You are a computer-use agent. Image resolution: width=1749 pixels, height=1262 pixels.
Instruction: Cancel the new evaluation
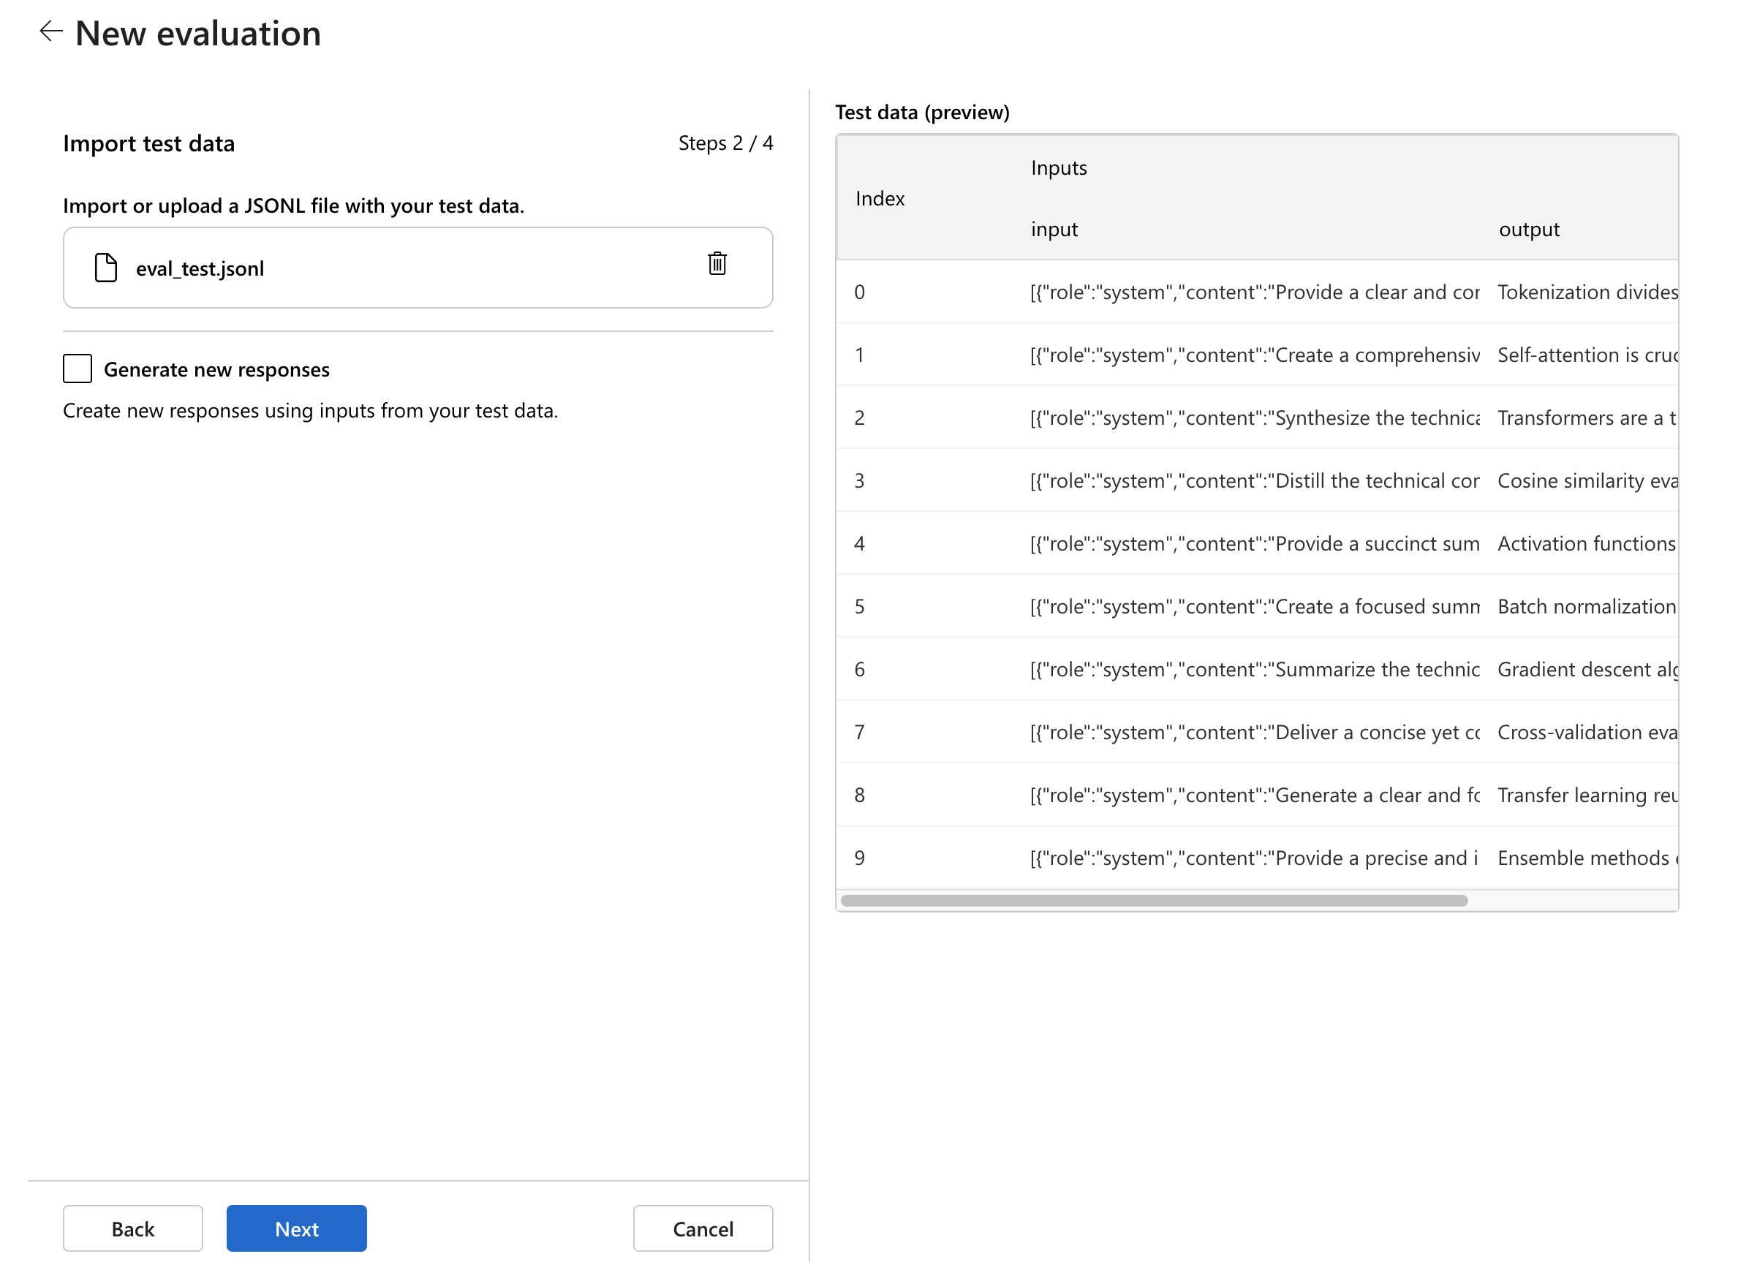[703, 1228]
